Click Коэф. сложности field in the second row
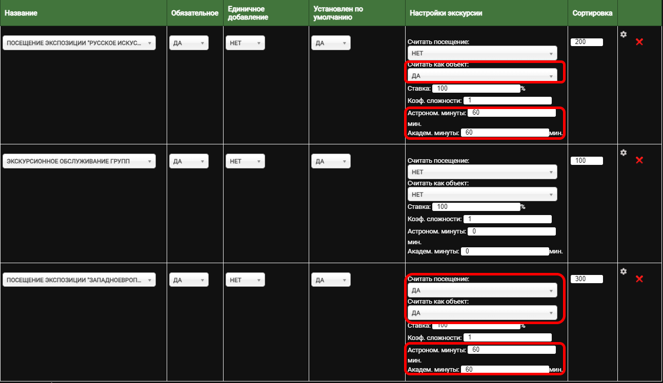Screen dimensions: 663x383 (507, 219)
